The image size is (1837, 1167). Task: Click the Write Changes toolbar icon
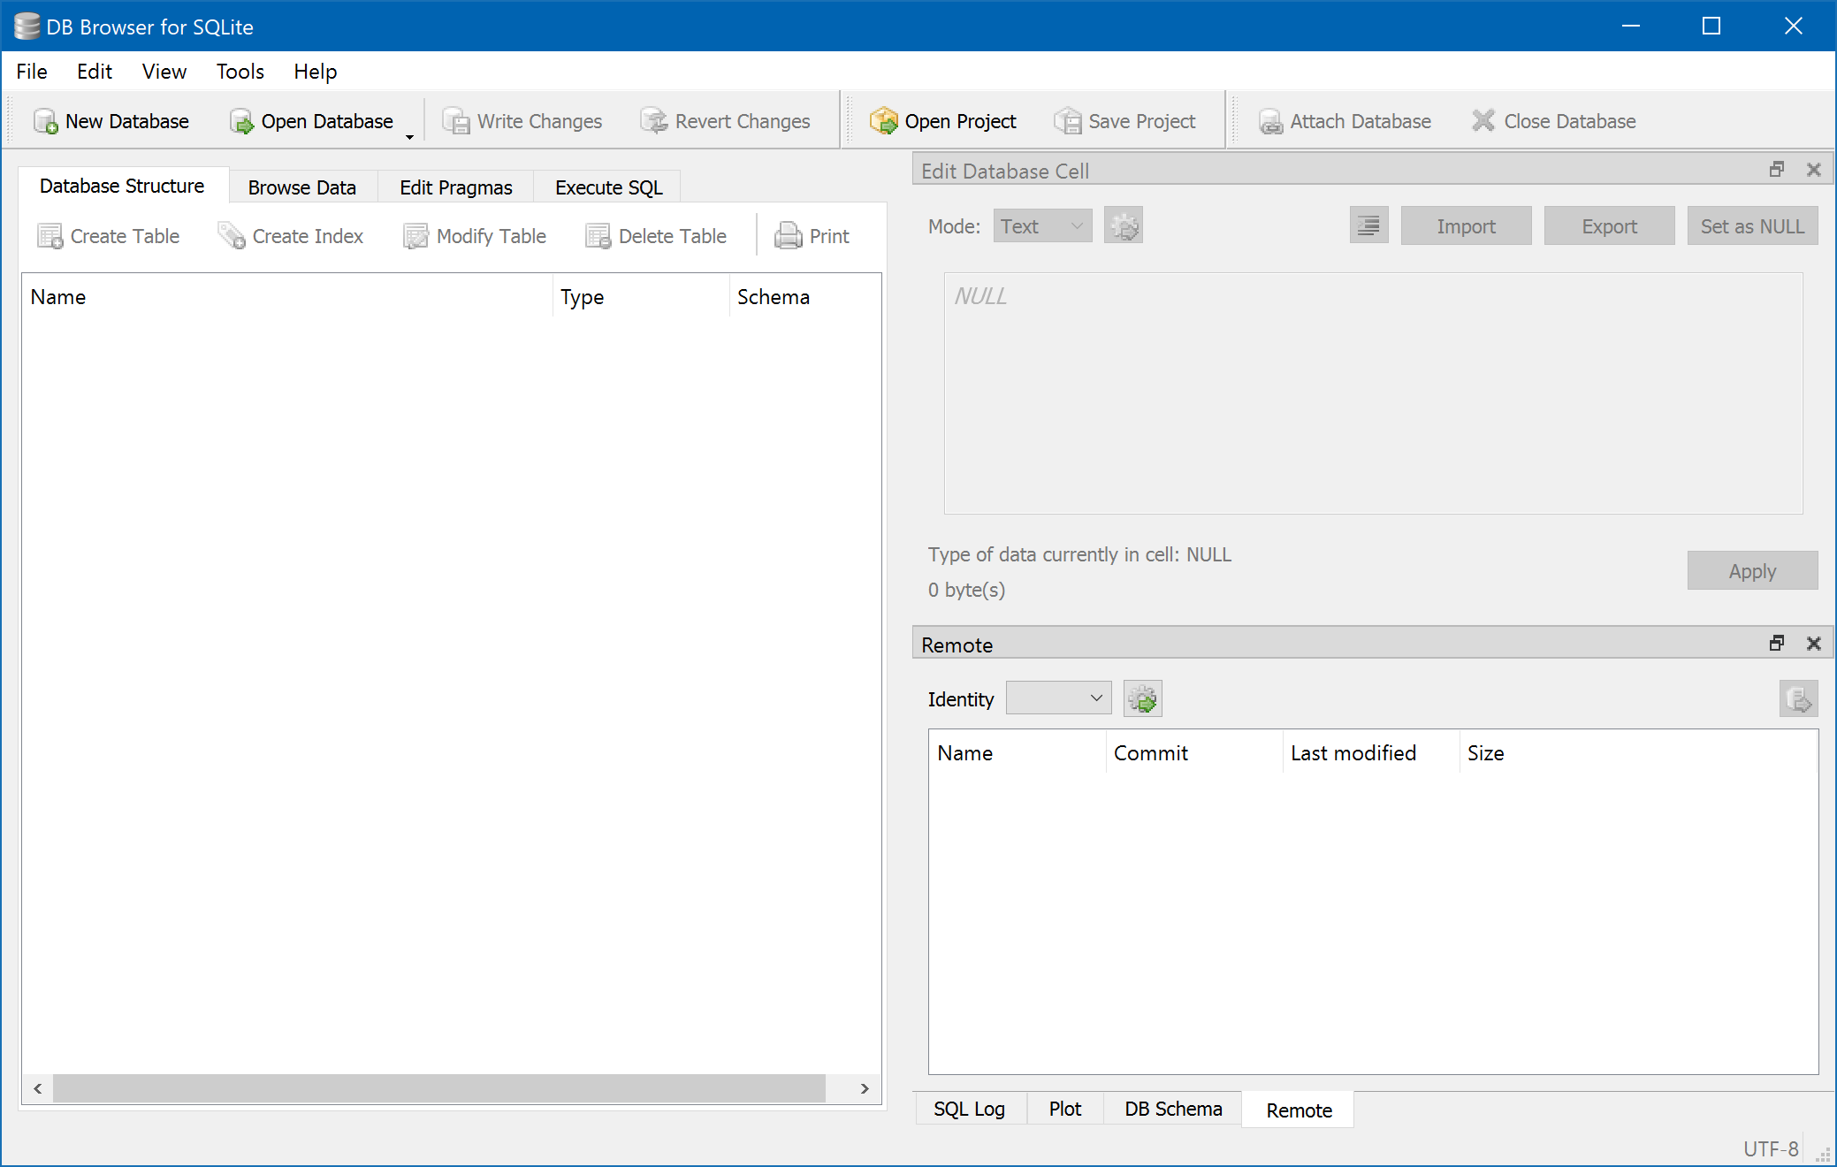[x=522, y=121]
